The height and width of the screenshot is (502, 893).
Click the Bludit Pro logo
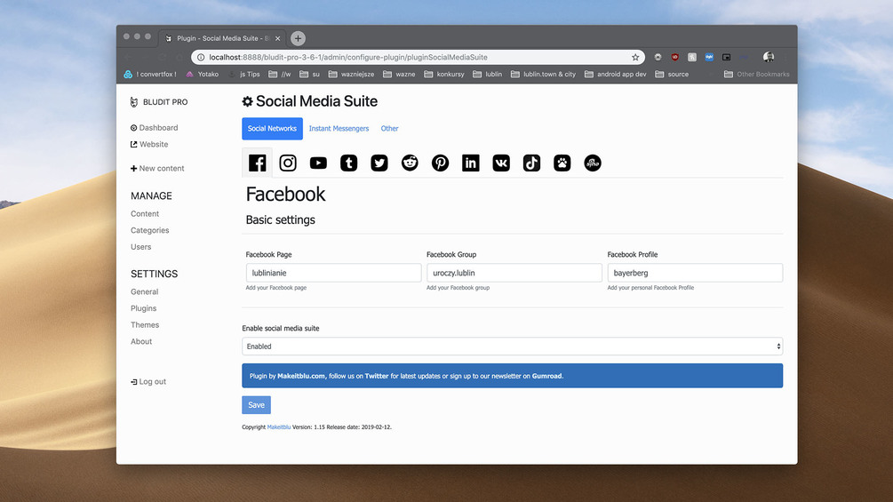pyautogui.click(x=159, y=102)
